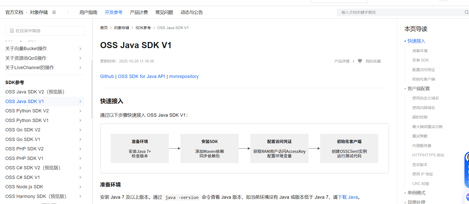Expand the OSS Go SDK V2 chevron
The height and width of the screenshot is (204, 469).
80,130
